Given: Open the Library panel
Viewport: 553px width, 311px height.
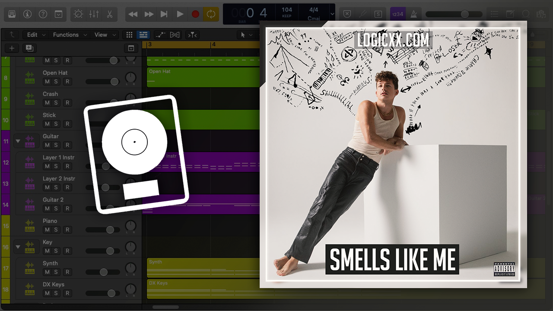Looking at the screenshot, I should [x=12, y=14].
